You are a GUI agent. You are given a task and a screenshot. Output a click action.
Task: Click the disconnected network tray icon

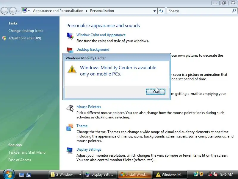[x=209, y=174]
